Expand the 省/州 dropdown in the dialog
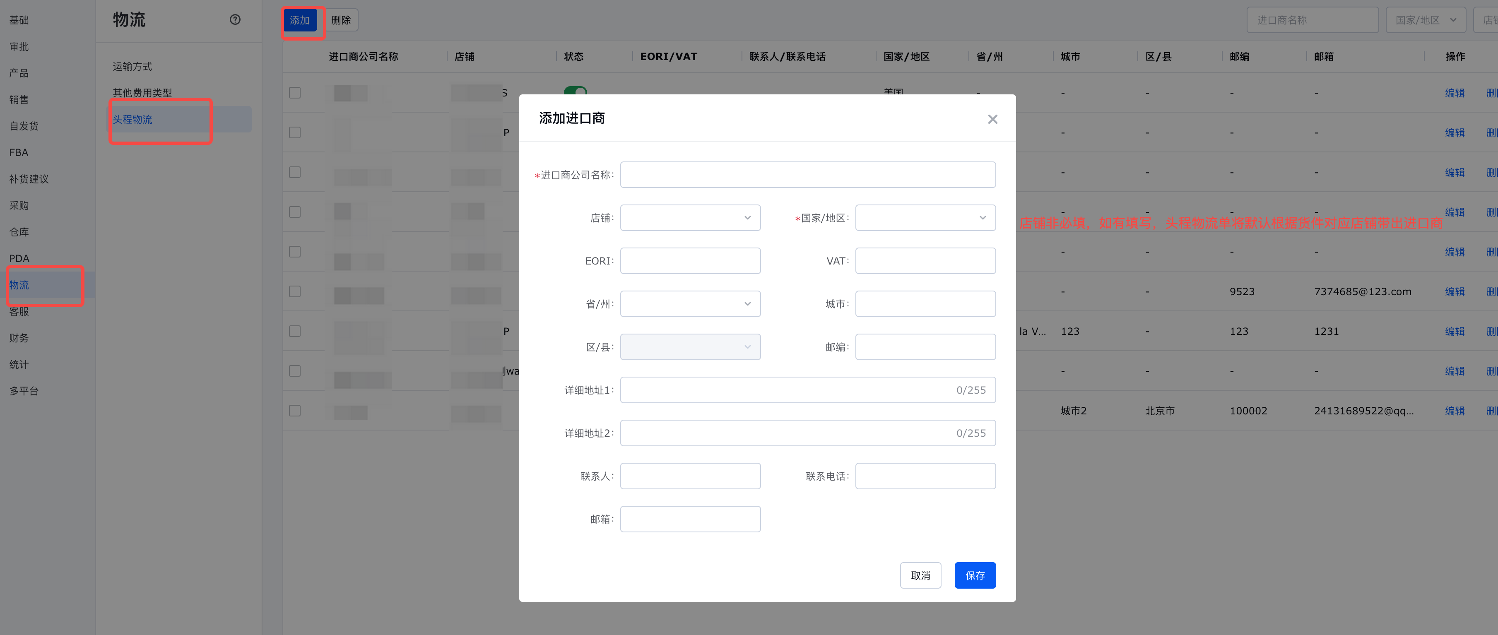1498x635 pixels. [x=690, y=303]
